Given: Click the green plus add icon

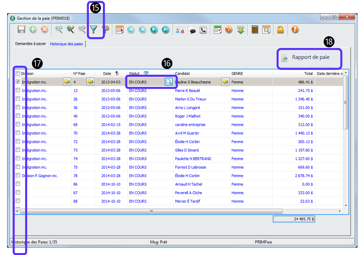Looking at the screenshot, I should pyautogui.click(x=33, y=30).
